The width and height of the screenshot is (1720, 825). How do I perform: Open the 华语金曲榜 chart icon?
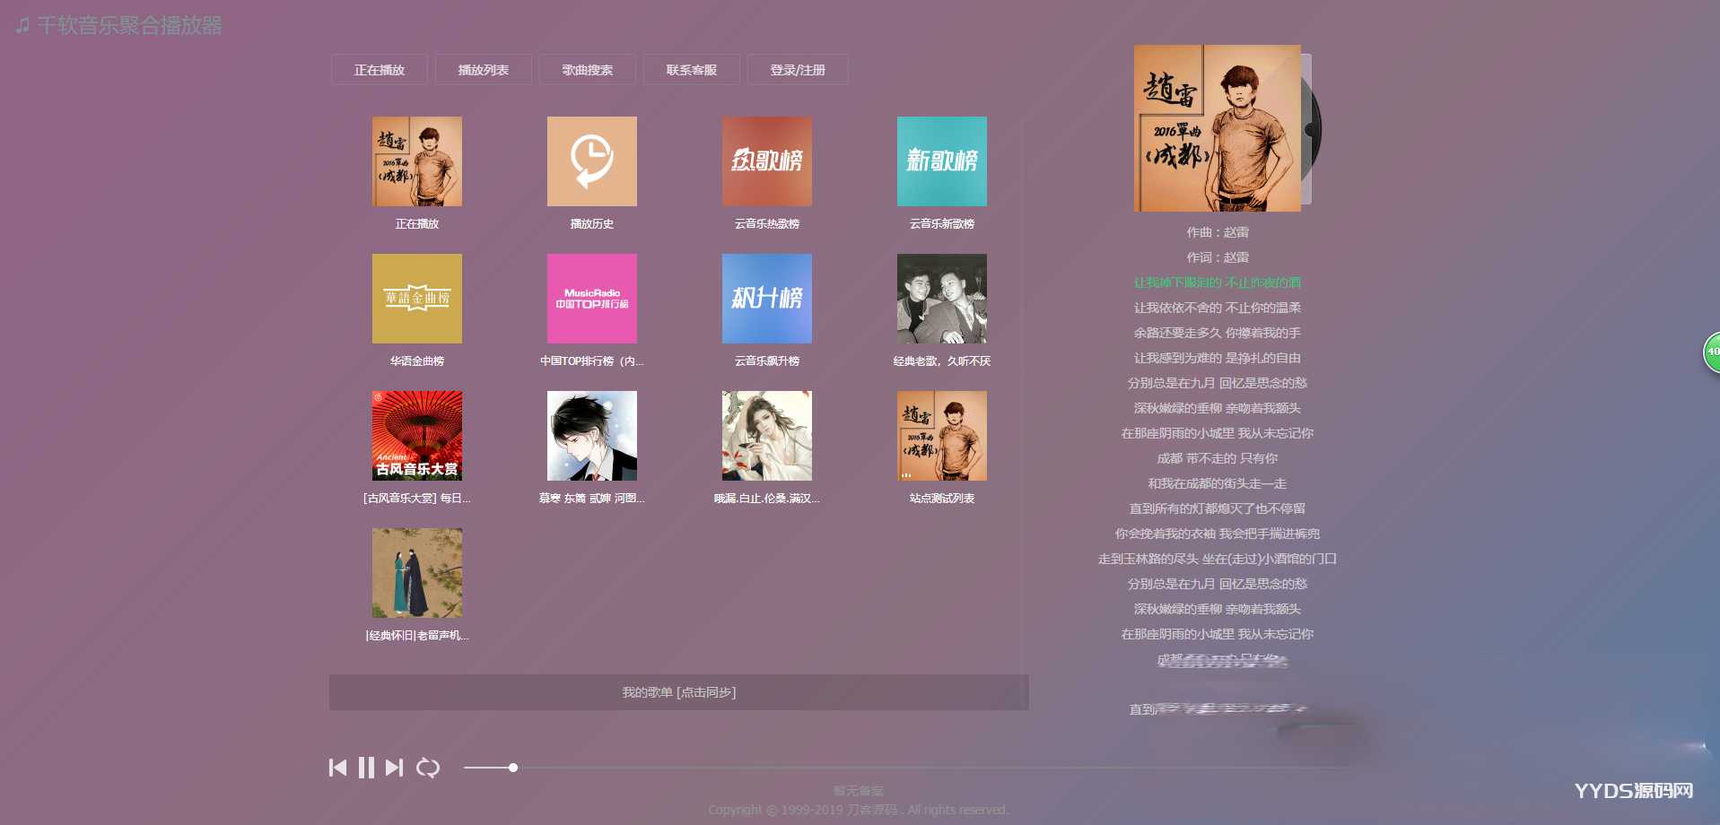pos(416,299)
